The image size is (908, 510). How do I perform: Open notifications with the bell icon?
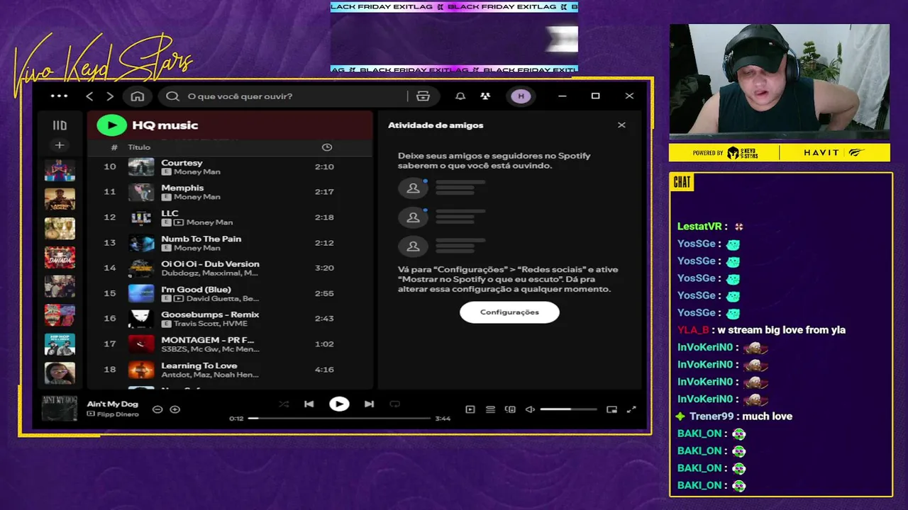coord(460,96)
